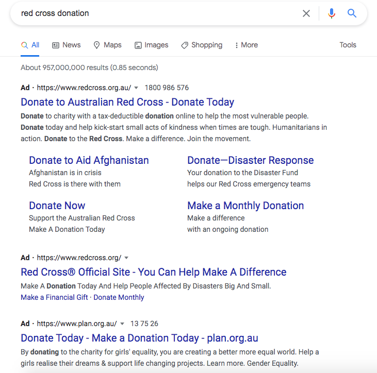Clear the search box with the X icon
The width and height of the screenshot is (377, 373).
(306, 13)
